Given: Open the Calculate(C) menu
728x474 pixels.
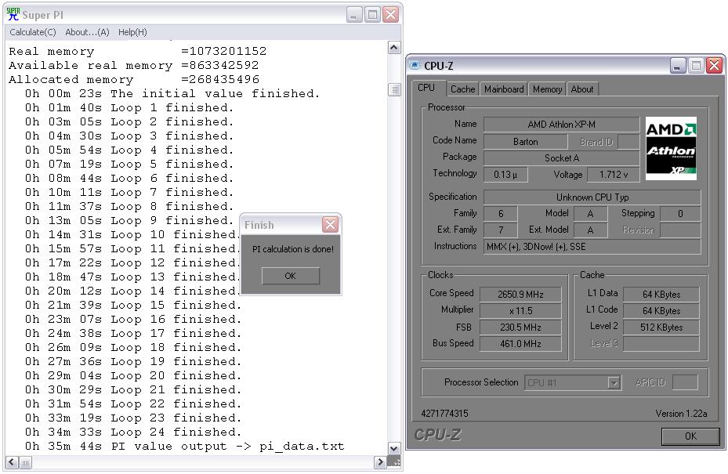Looking at the screenshot, I should [33, 32].
